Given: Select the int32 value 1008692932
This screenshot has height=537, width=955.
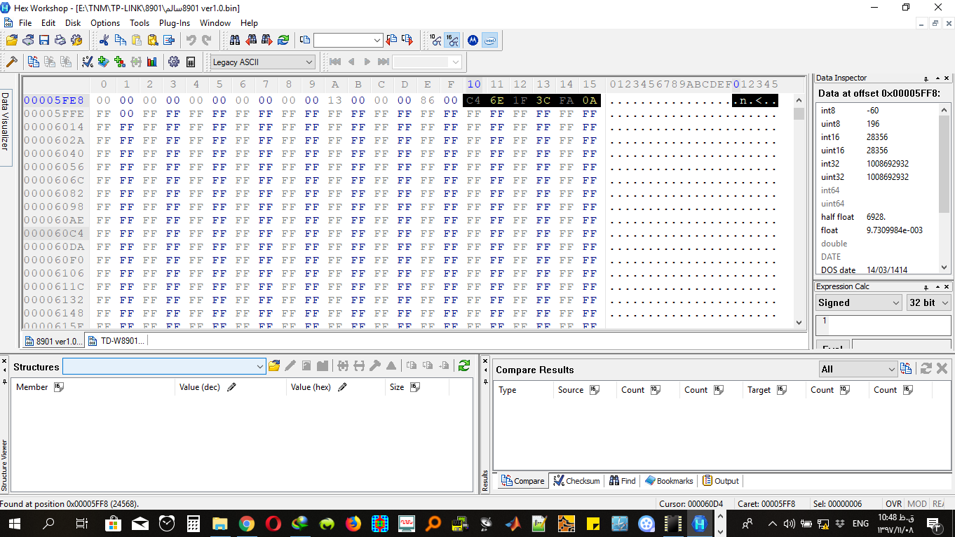Looking at the screenshot, I should pyautogui.click(x=887, y=164).
